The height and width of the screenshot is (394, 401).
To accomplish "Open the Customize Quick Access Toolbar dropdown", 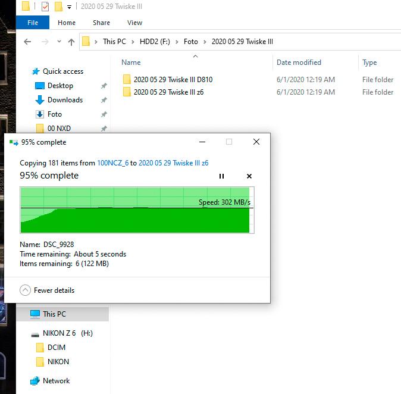I will click(69, 7).
